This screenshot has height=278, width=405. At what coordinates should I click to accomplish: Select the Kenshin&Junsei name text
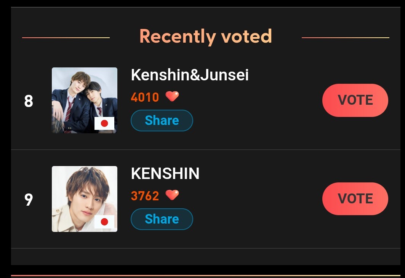pyautogui.click(x=190, y=75)
